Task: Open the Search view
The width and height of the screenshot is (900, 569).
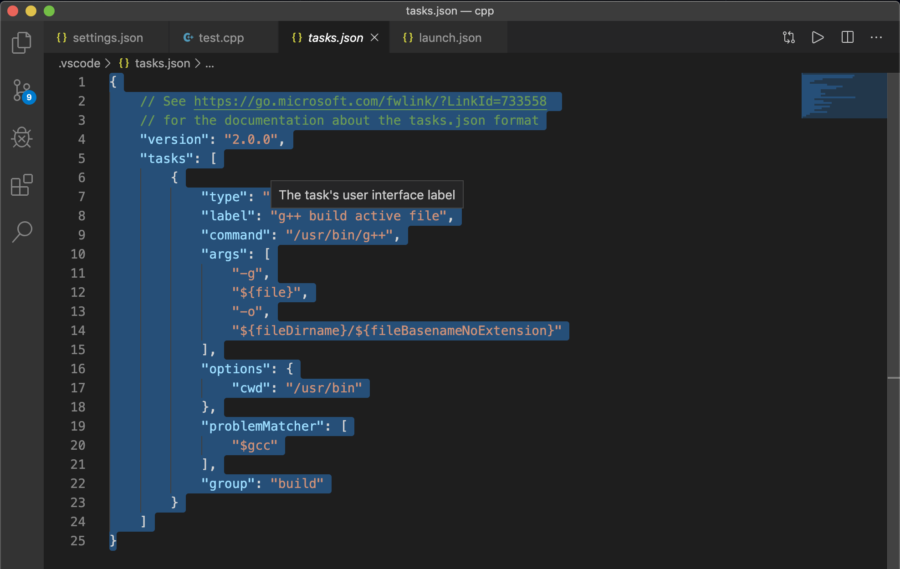Action: (x=21, y=232)
